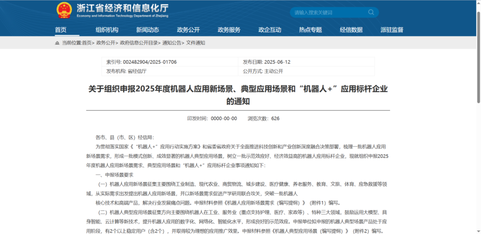The image size is (481, 234).
Task: Click the scrollbar up arrow
Action: 478,3
